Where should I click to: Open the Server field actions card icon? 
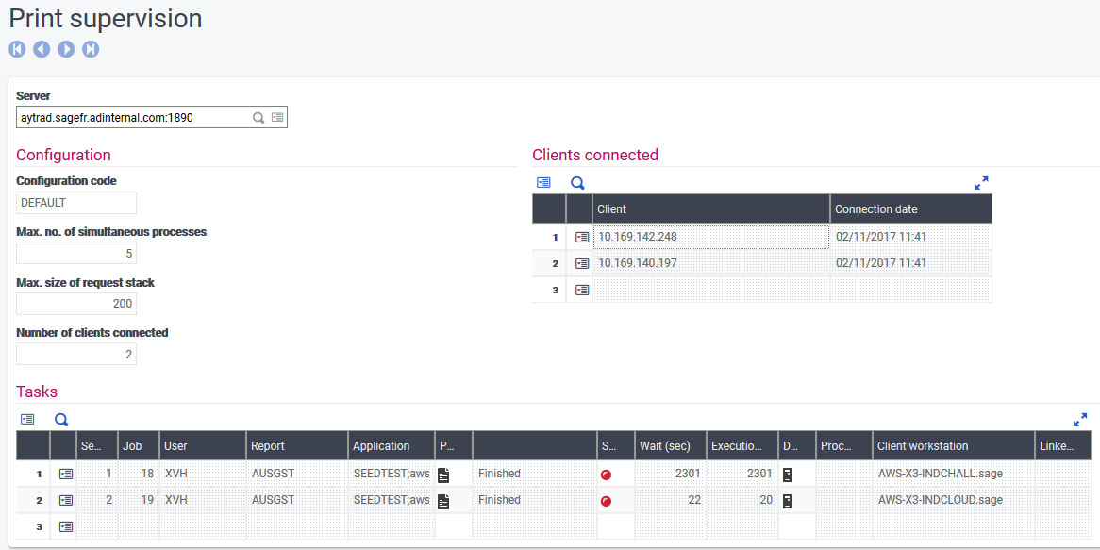276,118
